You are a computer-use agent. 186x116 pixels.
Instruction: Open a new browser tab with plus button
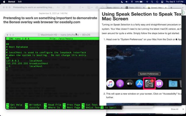click(x=171, y=8)
